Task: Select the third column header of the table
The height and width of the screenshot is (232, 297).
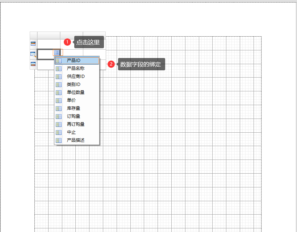Action: 94,35
